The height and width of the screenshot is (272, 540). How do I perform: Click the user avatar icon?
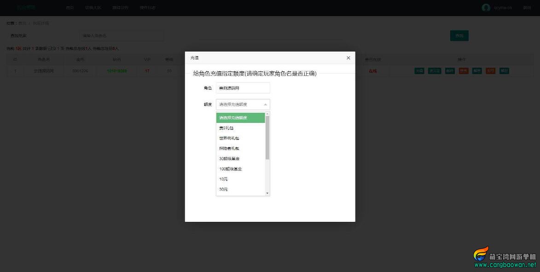tap(486, 7)
